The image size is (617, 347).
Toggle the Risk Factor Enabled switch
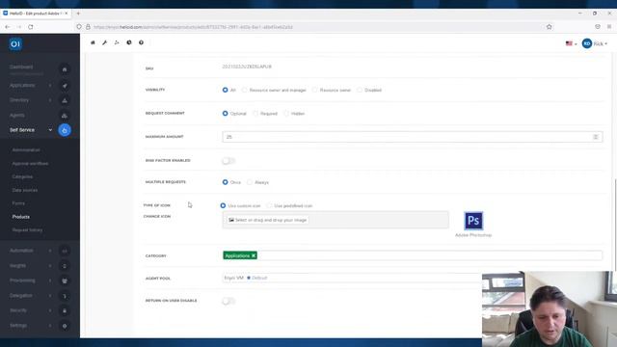coord(228,161)
